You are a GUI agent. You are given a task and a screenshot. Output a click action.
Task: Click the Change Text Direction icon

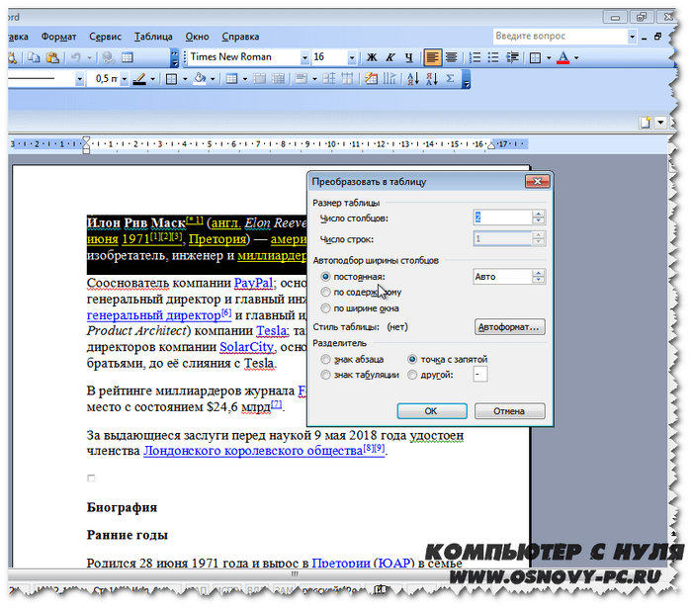click(x=389, y=79)
